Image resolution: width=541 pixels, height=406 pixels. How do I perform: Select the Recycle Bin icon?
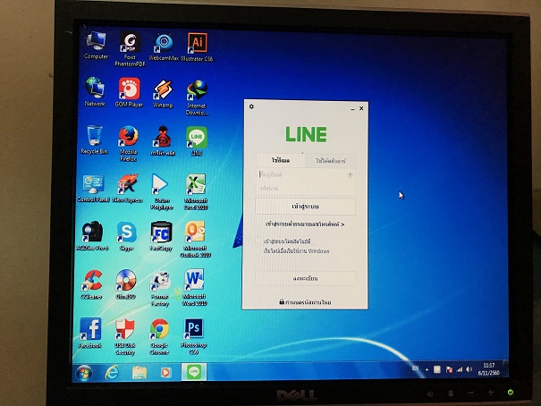coord(94,140)
